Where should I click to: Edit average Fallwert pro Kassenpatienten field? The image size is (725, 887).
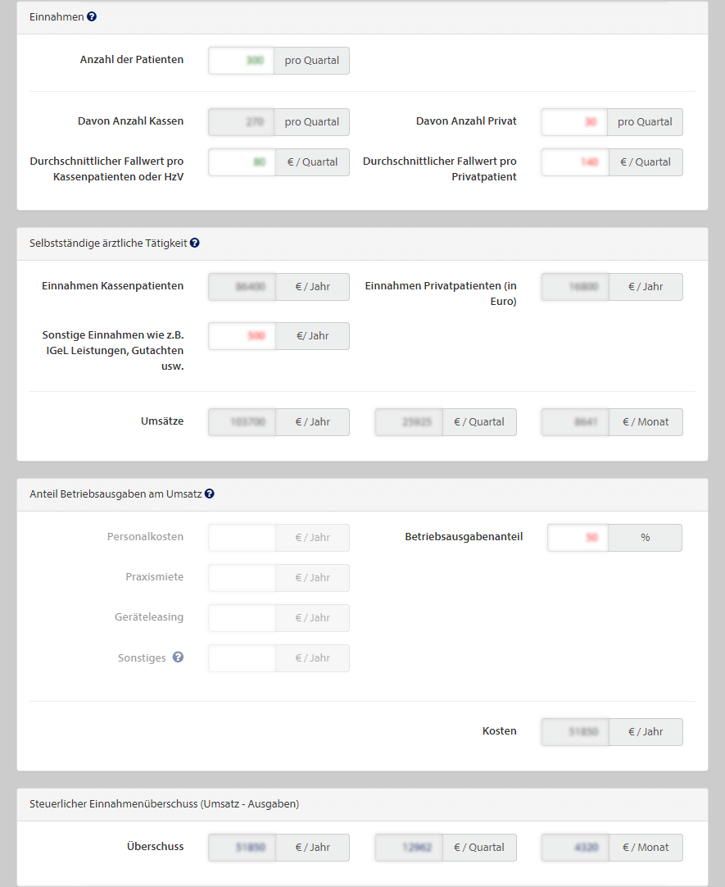click(x=242, y=162)
